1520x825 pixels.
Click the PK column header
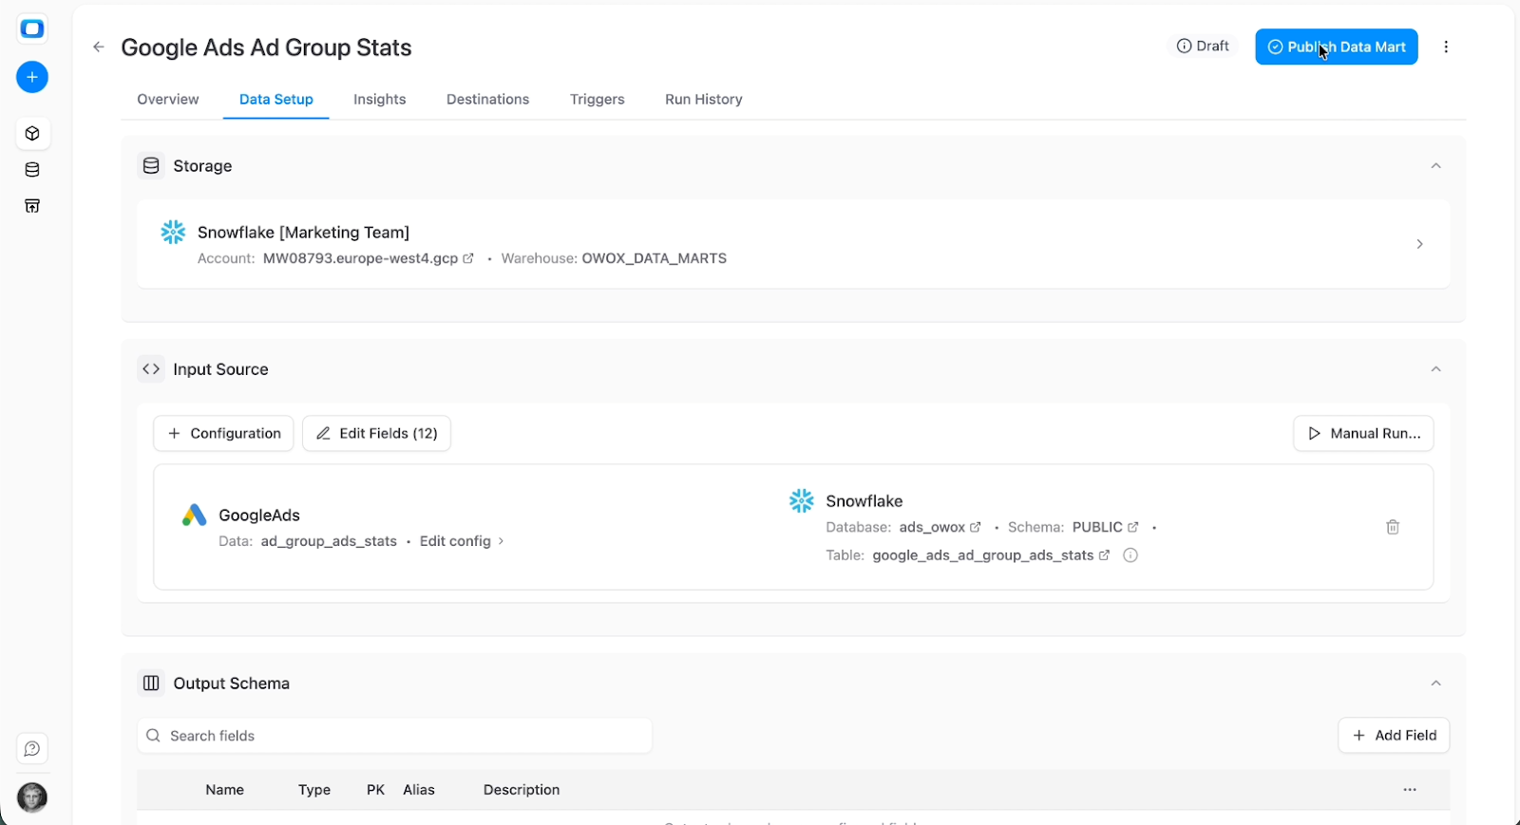tap(376, 790)
